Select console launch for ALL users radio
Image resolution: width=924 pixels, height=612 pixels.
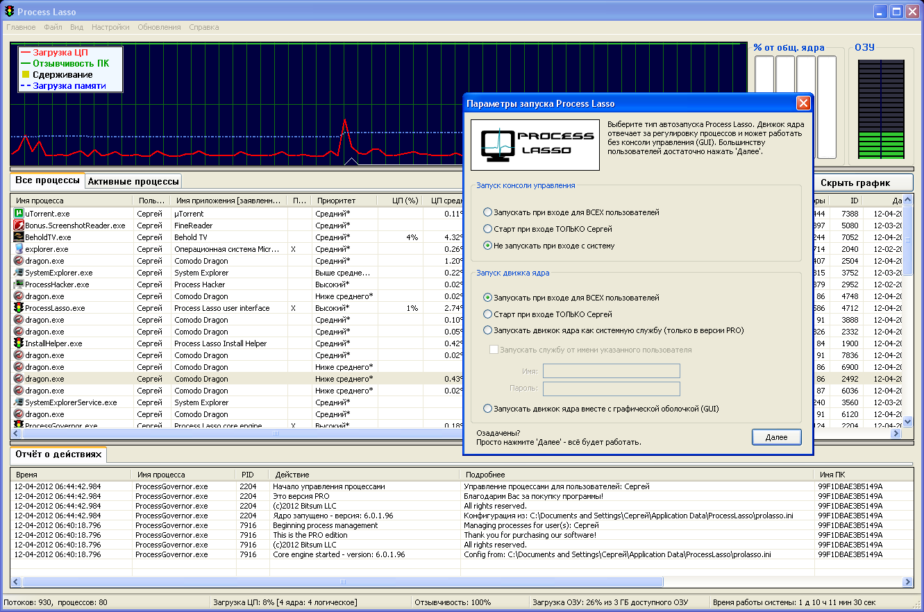coord(488,212)
